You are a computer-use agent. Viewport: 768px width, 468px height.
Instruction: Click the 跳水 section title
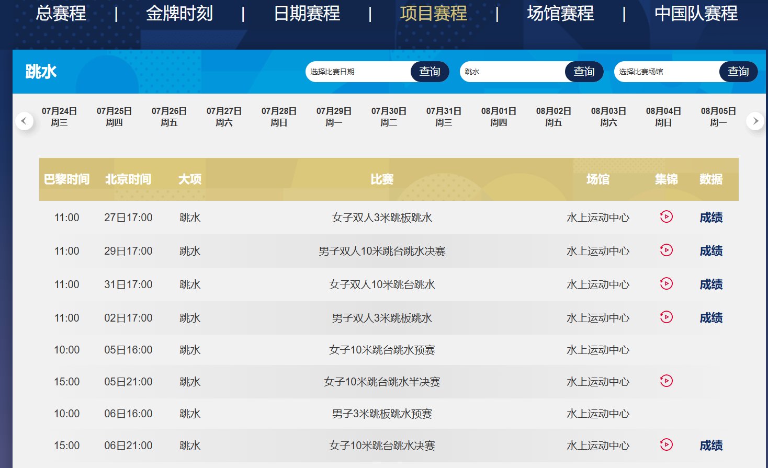[41, 72]
